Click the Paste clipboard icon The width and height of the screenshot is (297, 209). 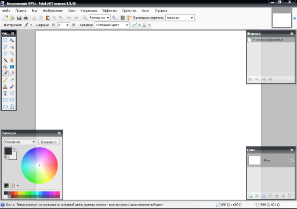pos(48,18)
